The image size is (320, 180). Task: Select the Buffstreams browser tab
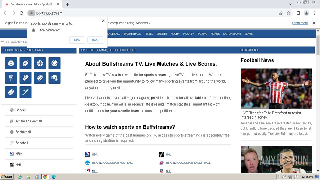[32, 4]
